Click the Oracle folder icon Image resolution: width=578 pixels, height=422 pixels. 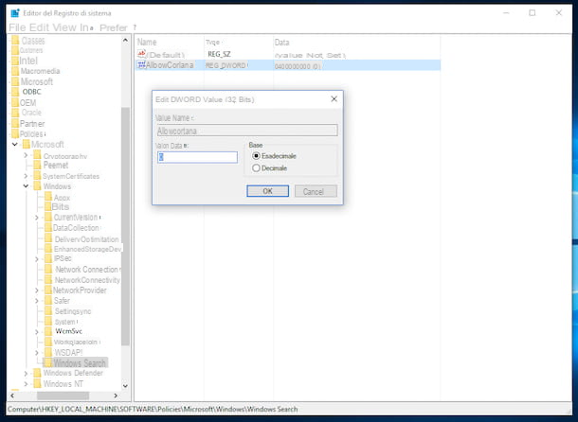pyautogui.click(x=15, y=113)
